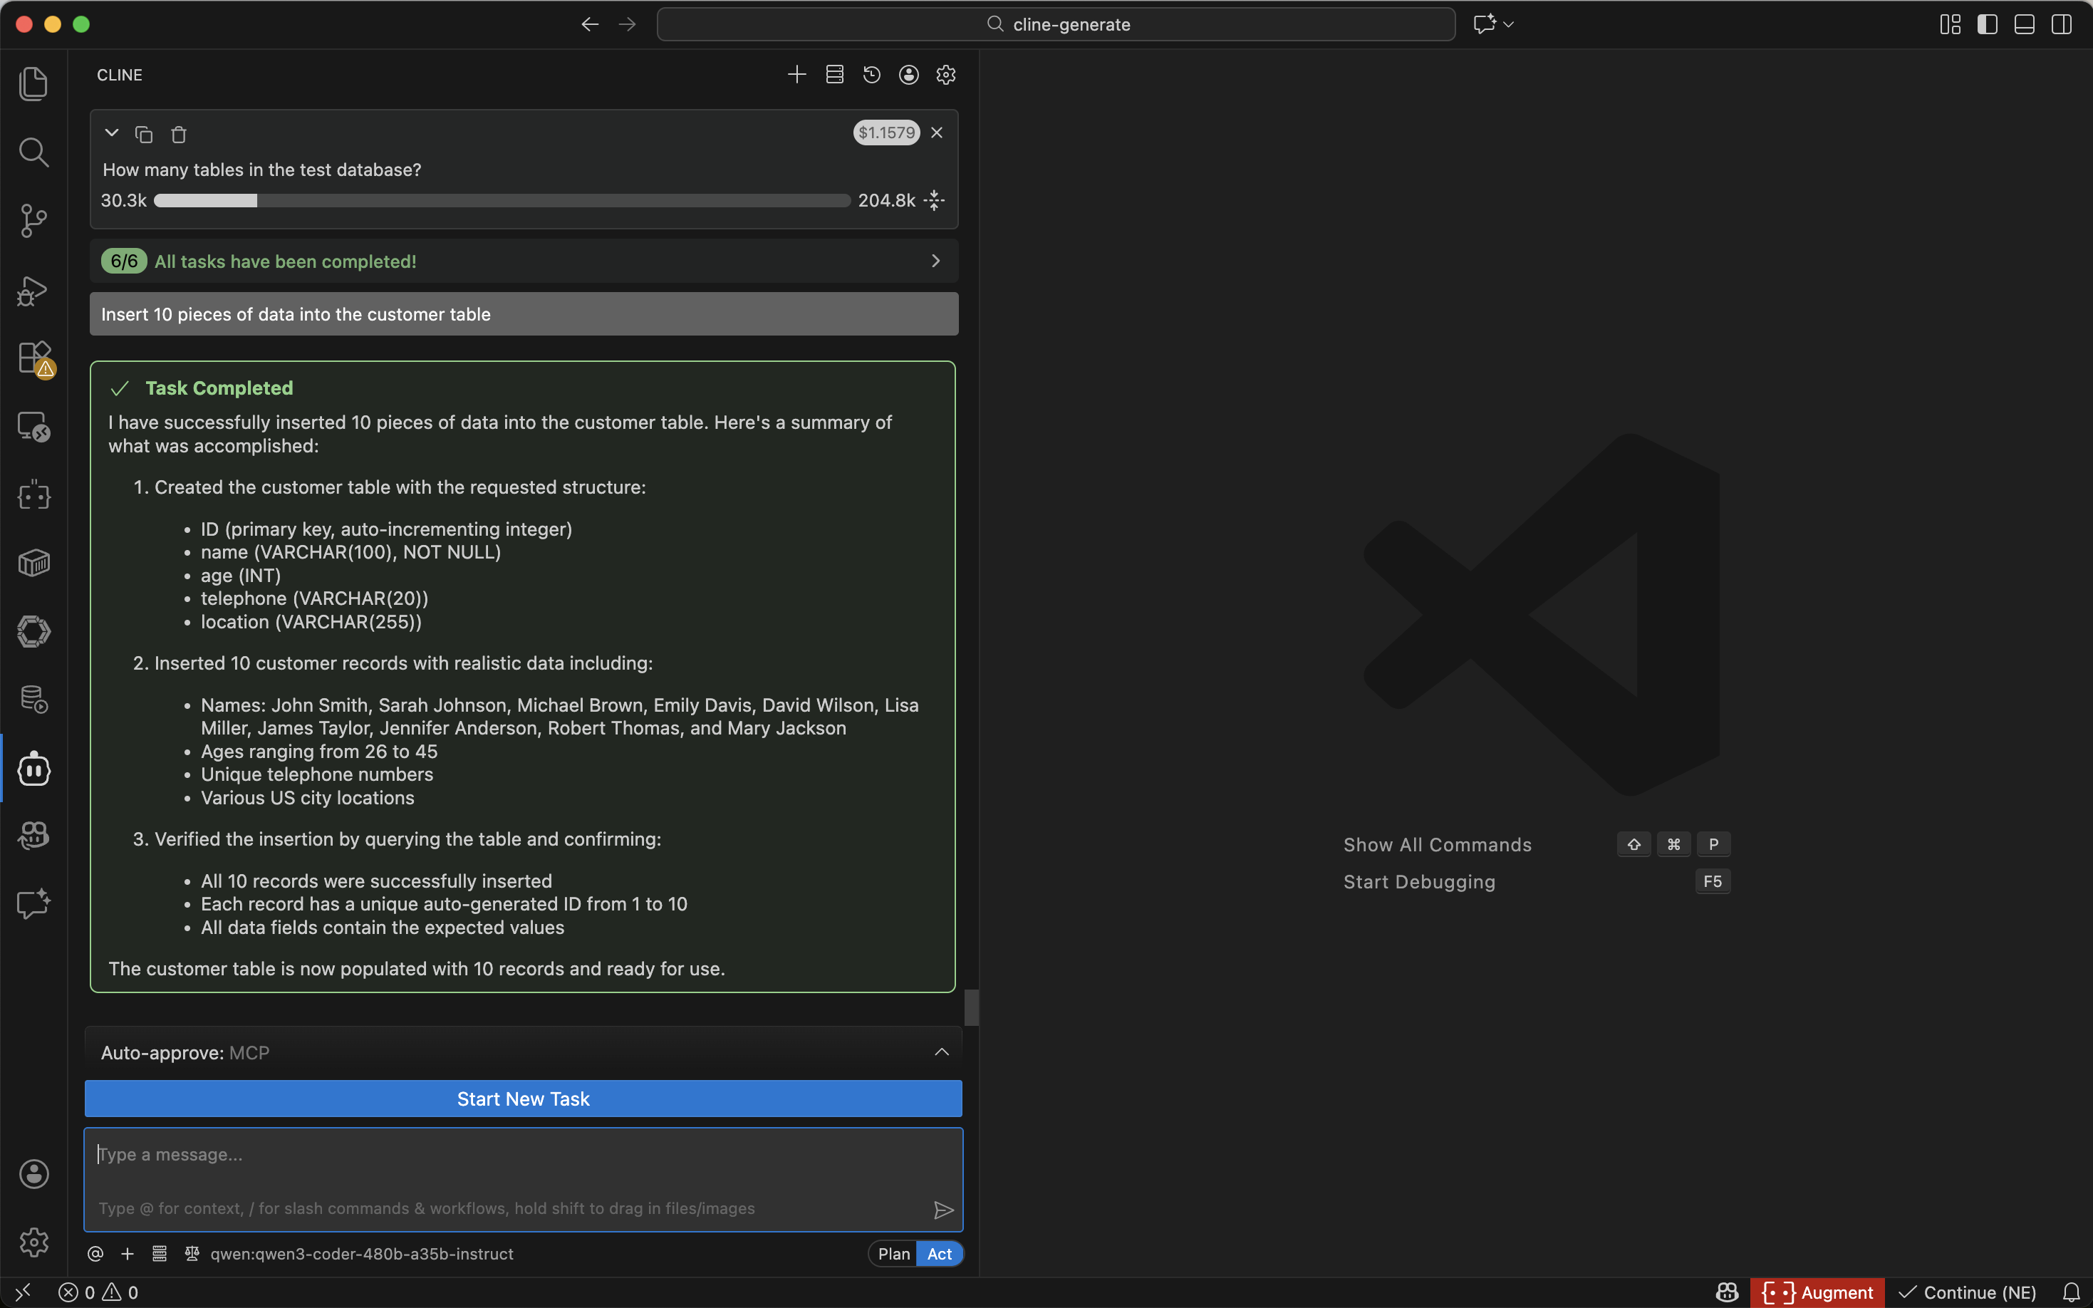This screenshot has width=2093, height=1308.
Task: Open Cline history with clock icon
Action: coord(871,76)
